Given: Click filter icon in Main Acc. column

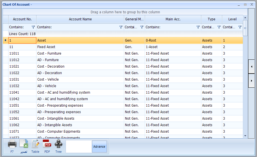Looking at the screenshot, I should (198, 27).
